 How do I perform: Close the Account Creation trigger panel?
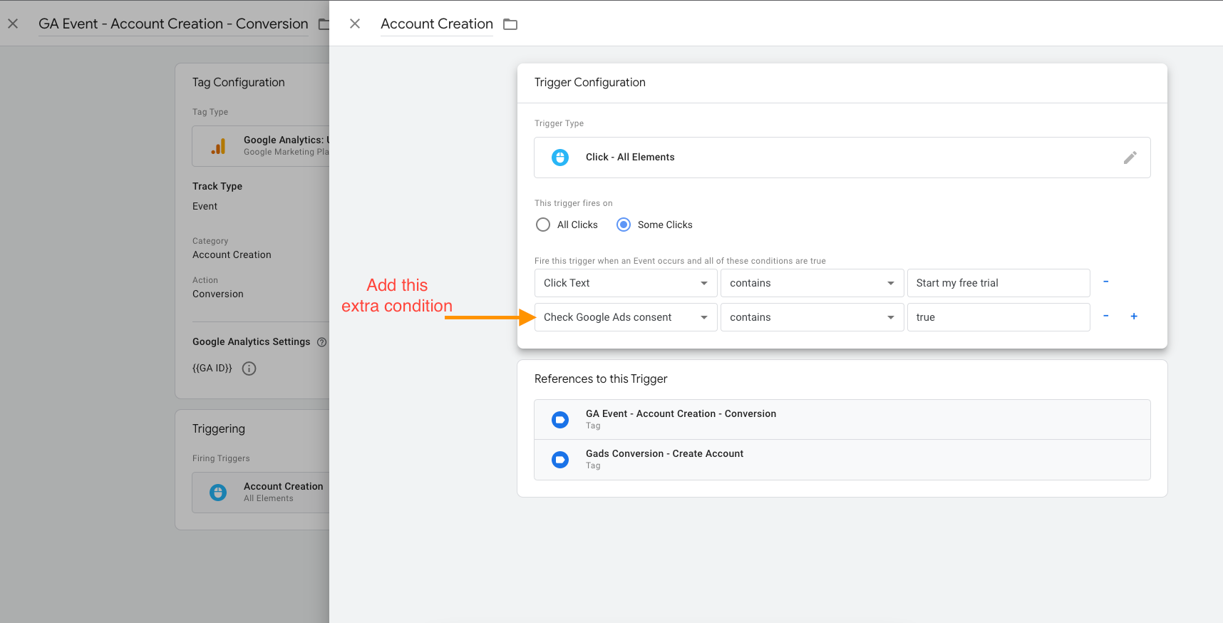point(355,24)
